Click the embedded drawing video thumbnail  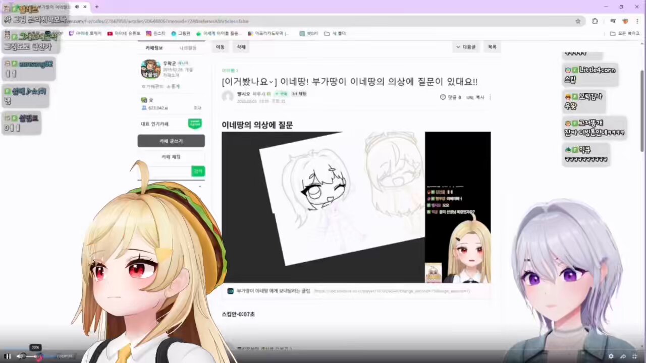(356, 207)
